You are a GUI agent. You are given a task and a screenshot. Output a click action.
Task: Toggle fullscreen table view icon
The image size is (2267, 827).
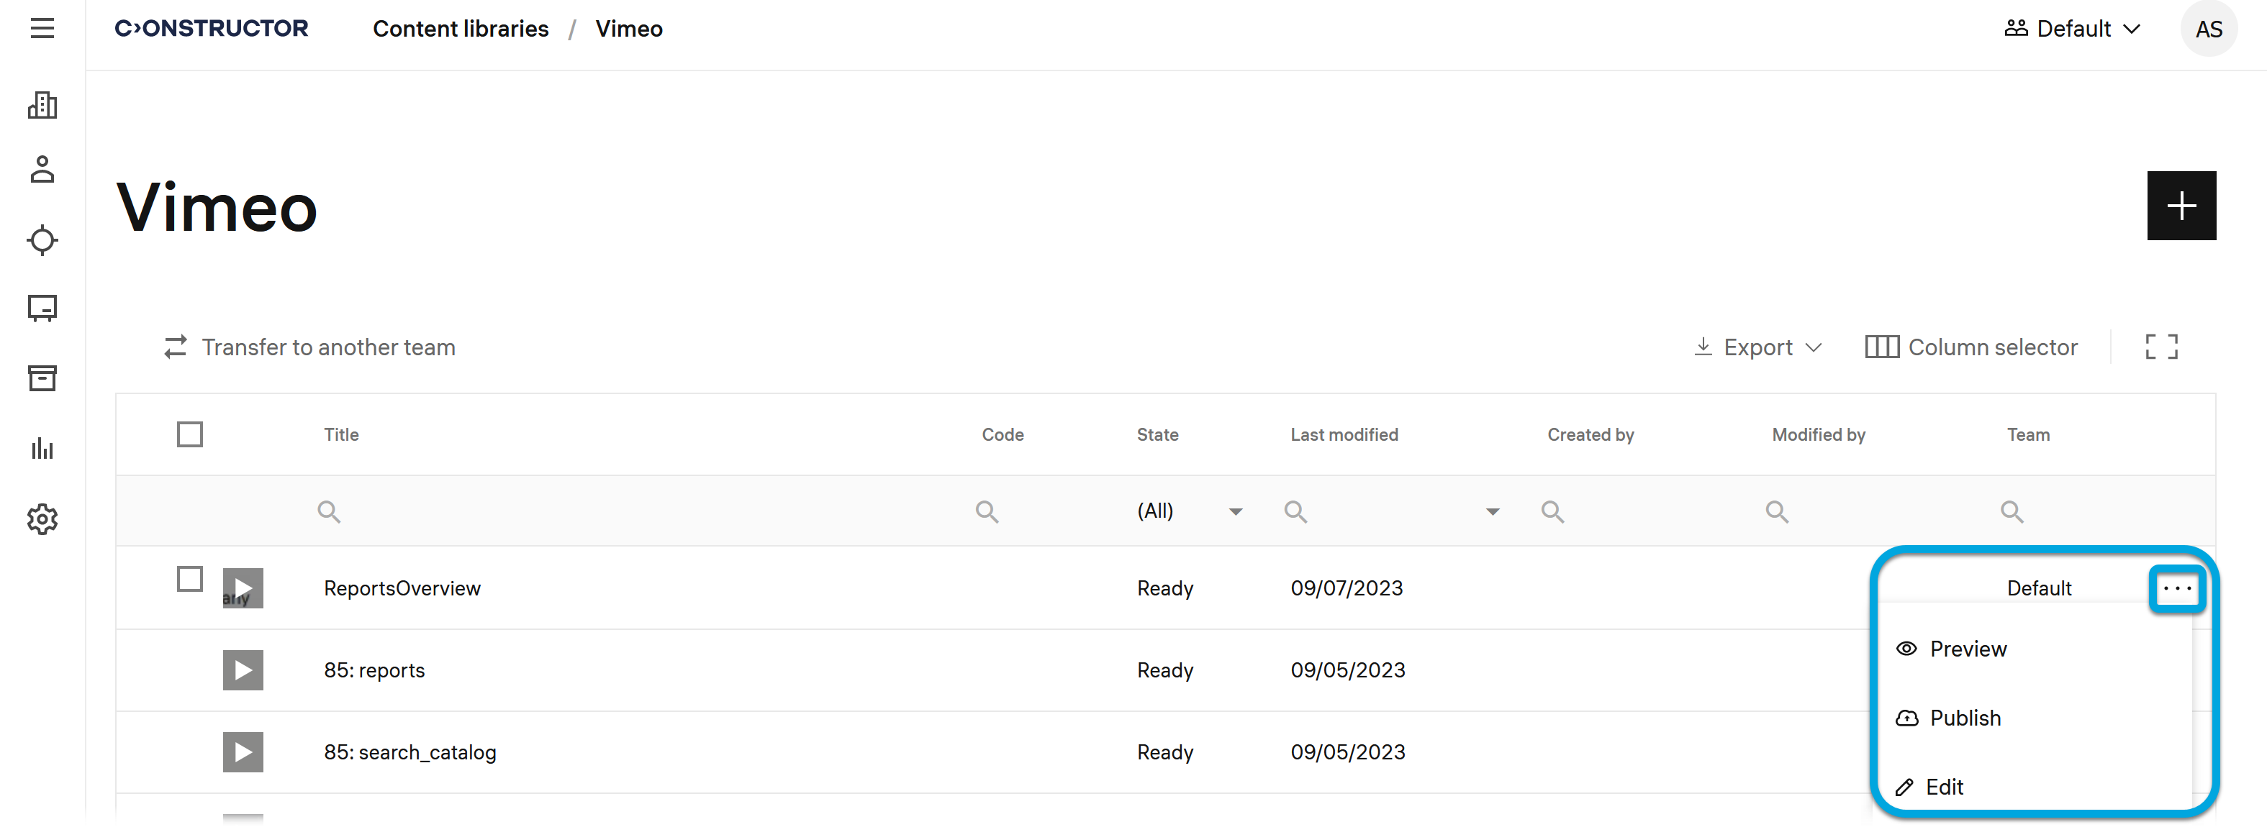pos(2160,347)
